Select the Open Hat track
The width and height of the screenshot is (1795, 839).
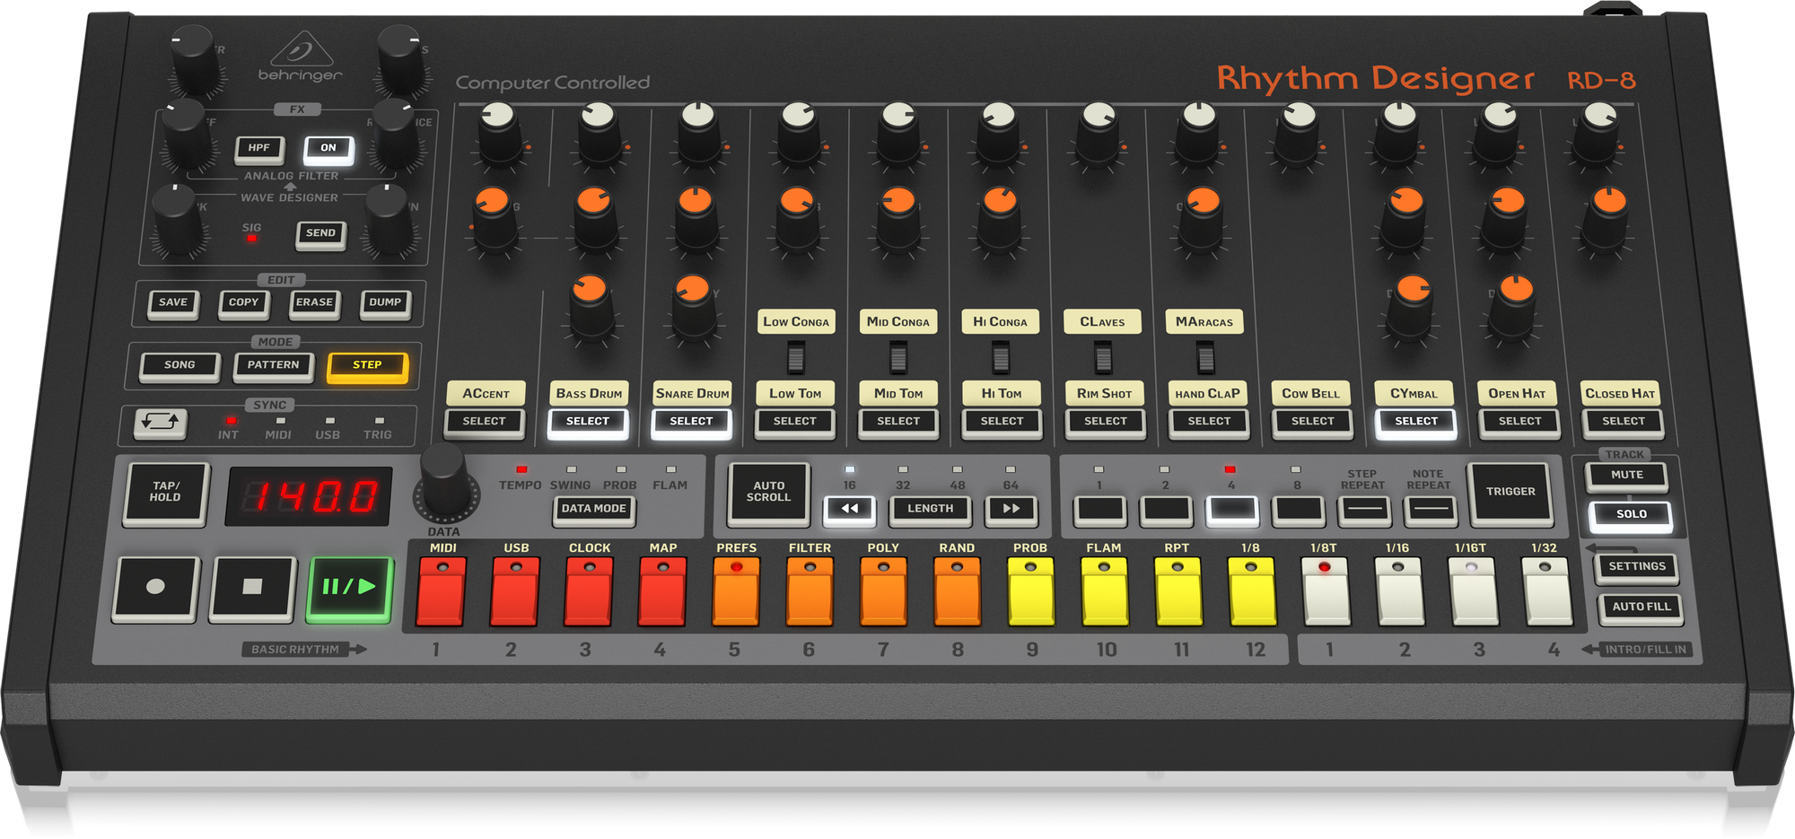pos(1519,422)
